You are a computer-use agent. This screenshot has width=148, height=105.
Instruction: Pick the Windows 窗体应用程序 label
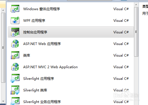point(42,9)
